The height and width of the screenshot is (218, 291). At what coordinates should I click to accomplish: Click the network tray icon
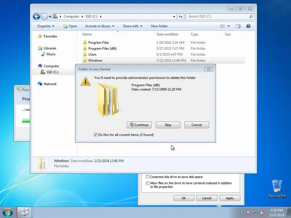pyautogui.click(x=255, y=213)
